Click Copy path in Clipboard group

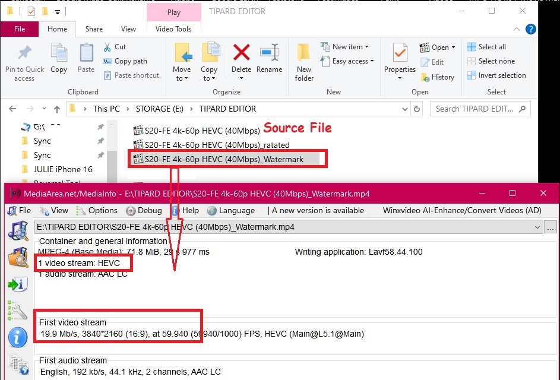125,61
